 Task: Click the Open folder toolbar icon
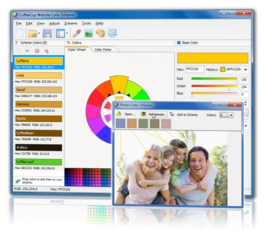tap(33, 34)
